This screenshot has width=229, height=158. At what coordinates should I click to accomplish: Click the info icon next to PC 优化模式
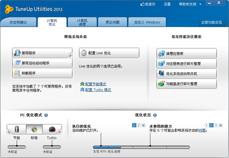tap(46, 115)
